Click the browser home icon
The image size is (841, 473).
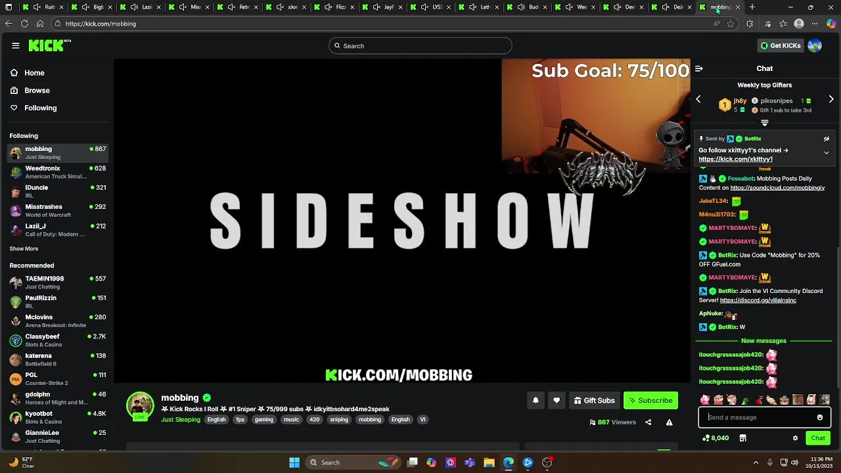(x=40, y=24)
